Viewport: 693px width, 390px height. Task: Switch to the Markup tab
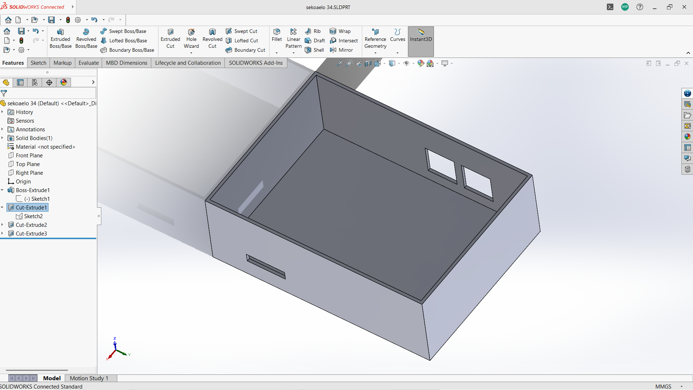[x=63, y=63]
